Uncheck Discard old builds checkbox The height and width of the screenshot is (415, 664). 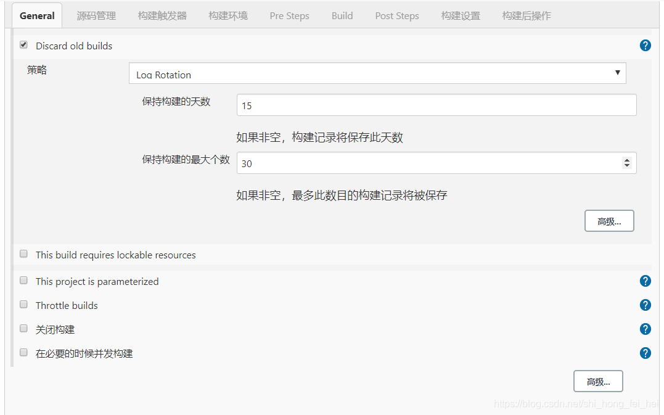tap(23, 45)
